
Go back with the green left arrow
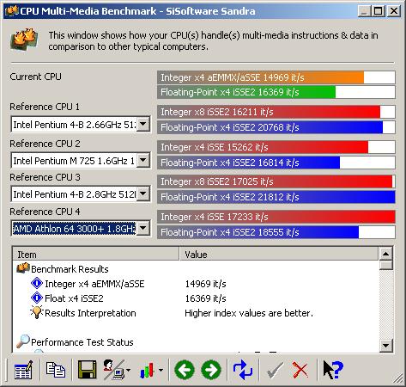coord(185,370)
